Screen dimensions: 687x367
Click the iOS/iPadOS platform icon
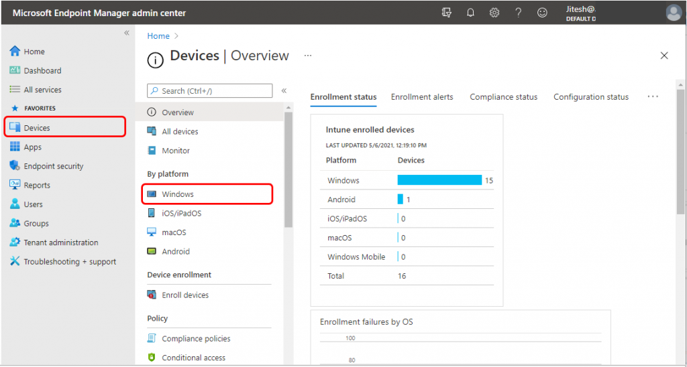click(x=152, y=213)
